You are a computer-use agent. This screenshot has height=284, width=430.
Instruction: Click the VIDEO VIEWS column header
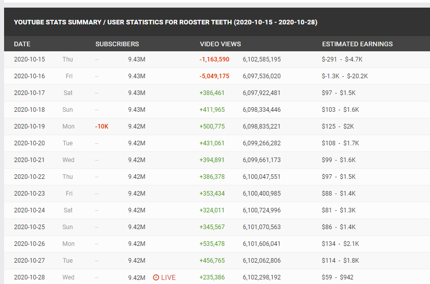point(220,44)
